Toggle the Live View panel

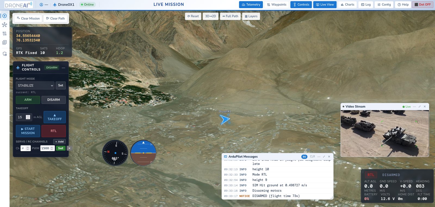click(325, 5)
